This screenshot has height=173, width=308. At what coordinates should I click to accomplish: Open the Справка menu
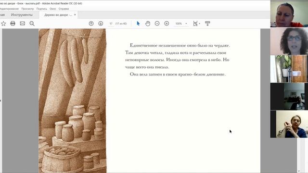pos(64,9)
